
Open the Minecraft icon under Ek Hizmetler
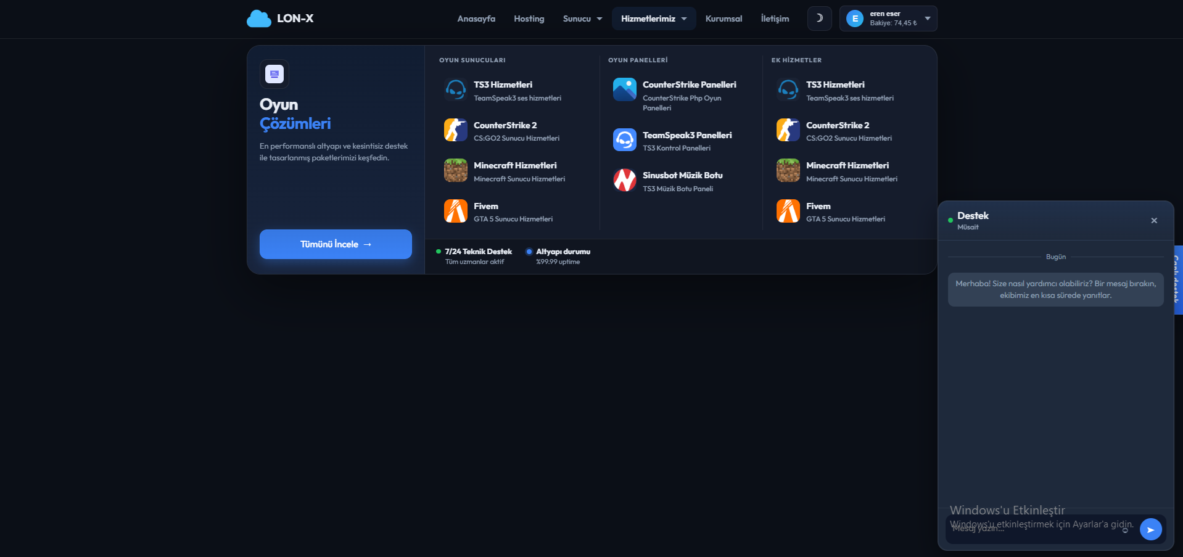[788, 171]
